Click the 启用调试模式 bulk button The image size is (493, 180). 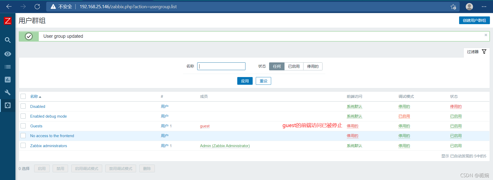87,168
